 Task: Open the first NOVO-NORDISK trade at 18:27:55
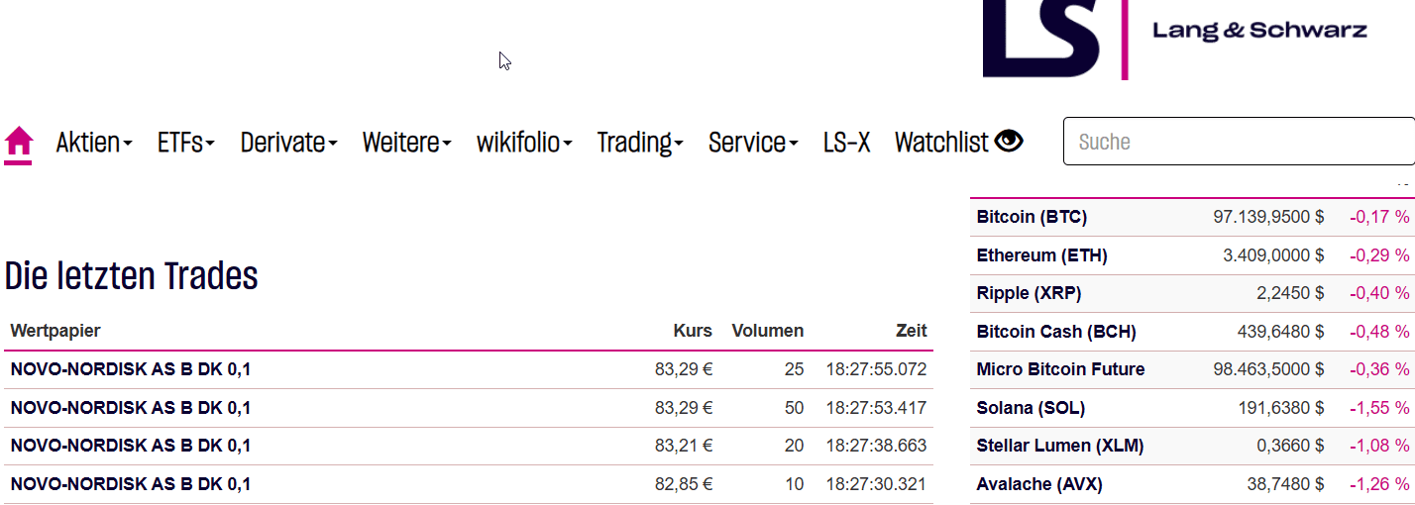[131, 369]
